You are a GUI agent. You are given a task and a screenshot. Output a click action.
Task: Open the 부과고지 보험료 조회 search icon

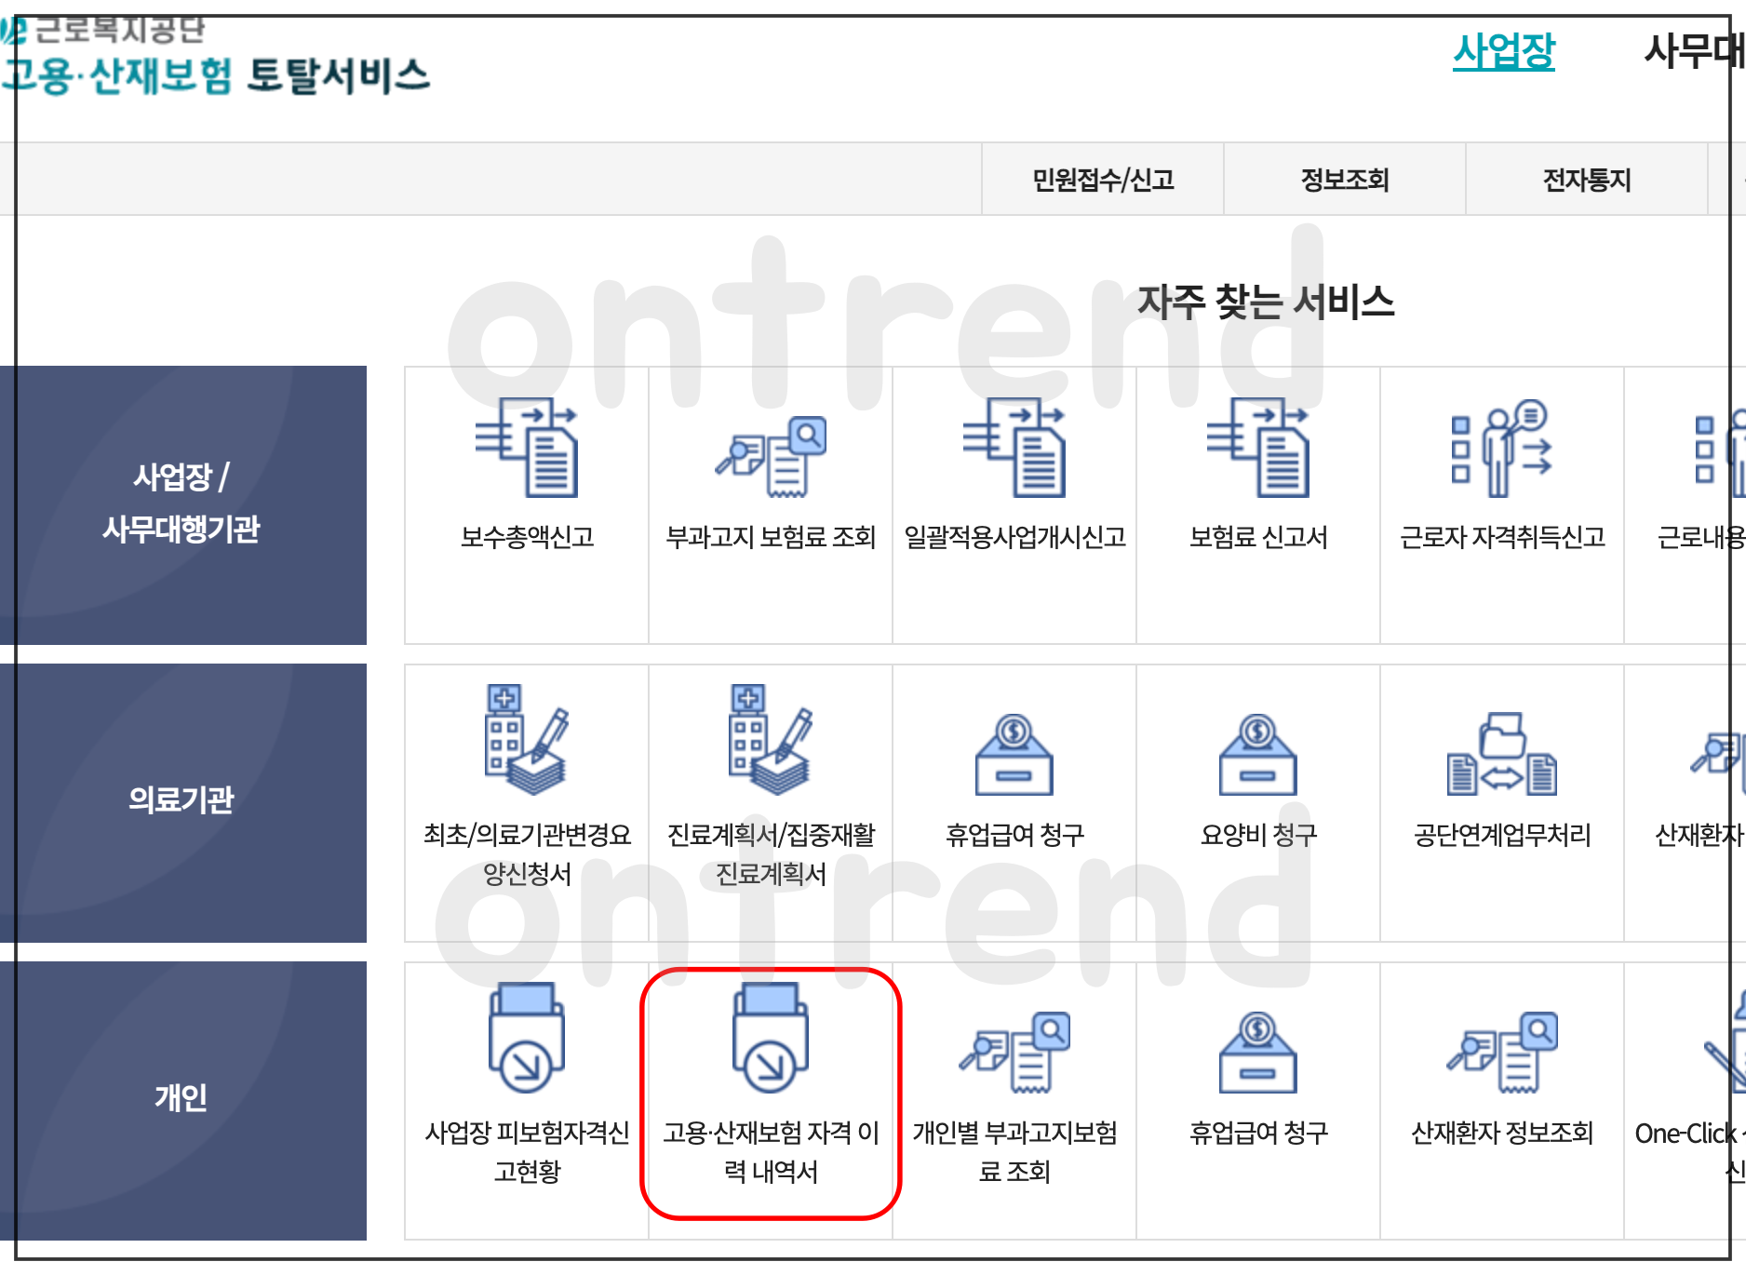click(771, 456)
